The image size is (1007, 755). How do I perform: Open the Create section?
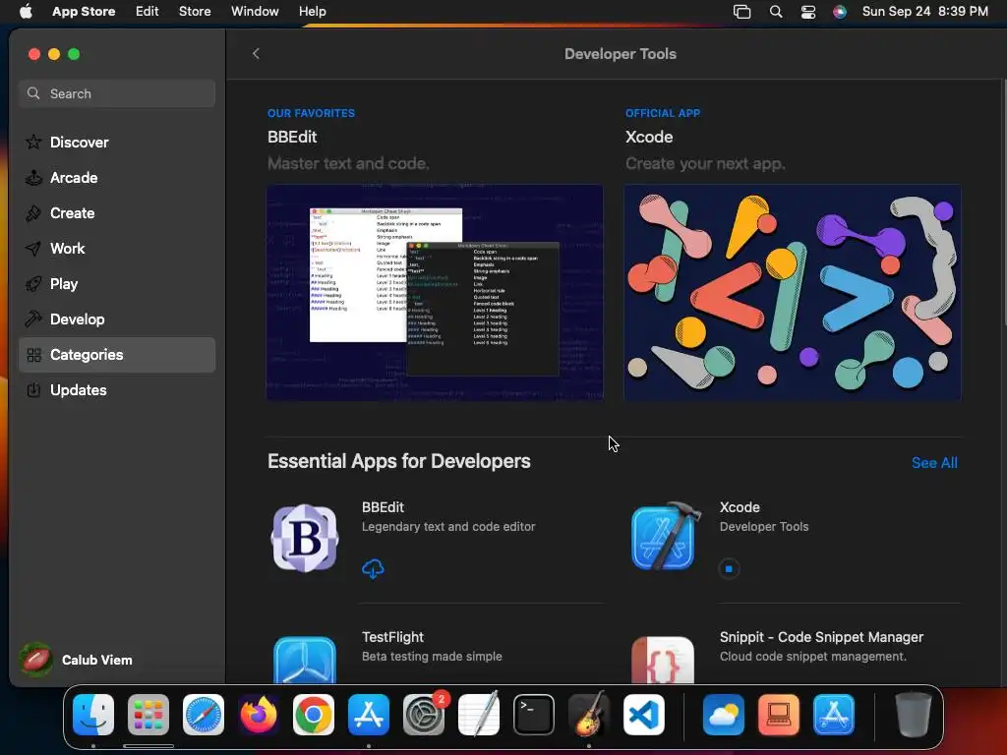tap(117, 213)
